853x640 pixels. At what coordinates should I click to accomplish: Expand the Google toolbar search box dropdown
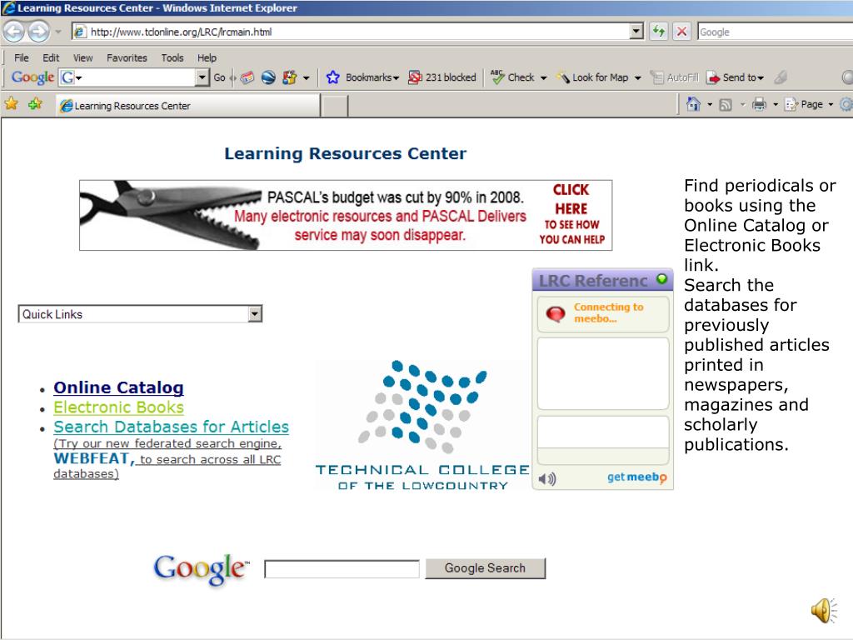[x=202, y=77]
